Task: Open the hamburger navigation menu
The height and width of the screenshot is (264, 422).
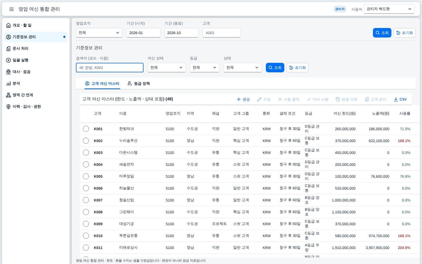Action: pyautogui.click(x=12, y=9)
